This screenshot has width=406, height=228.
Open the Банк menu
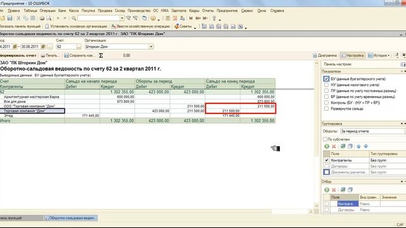(62, 11)
